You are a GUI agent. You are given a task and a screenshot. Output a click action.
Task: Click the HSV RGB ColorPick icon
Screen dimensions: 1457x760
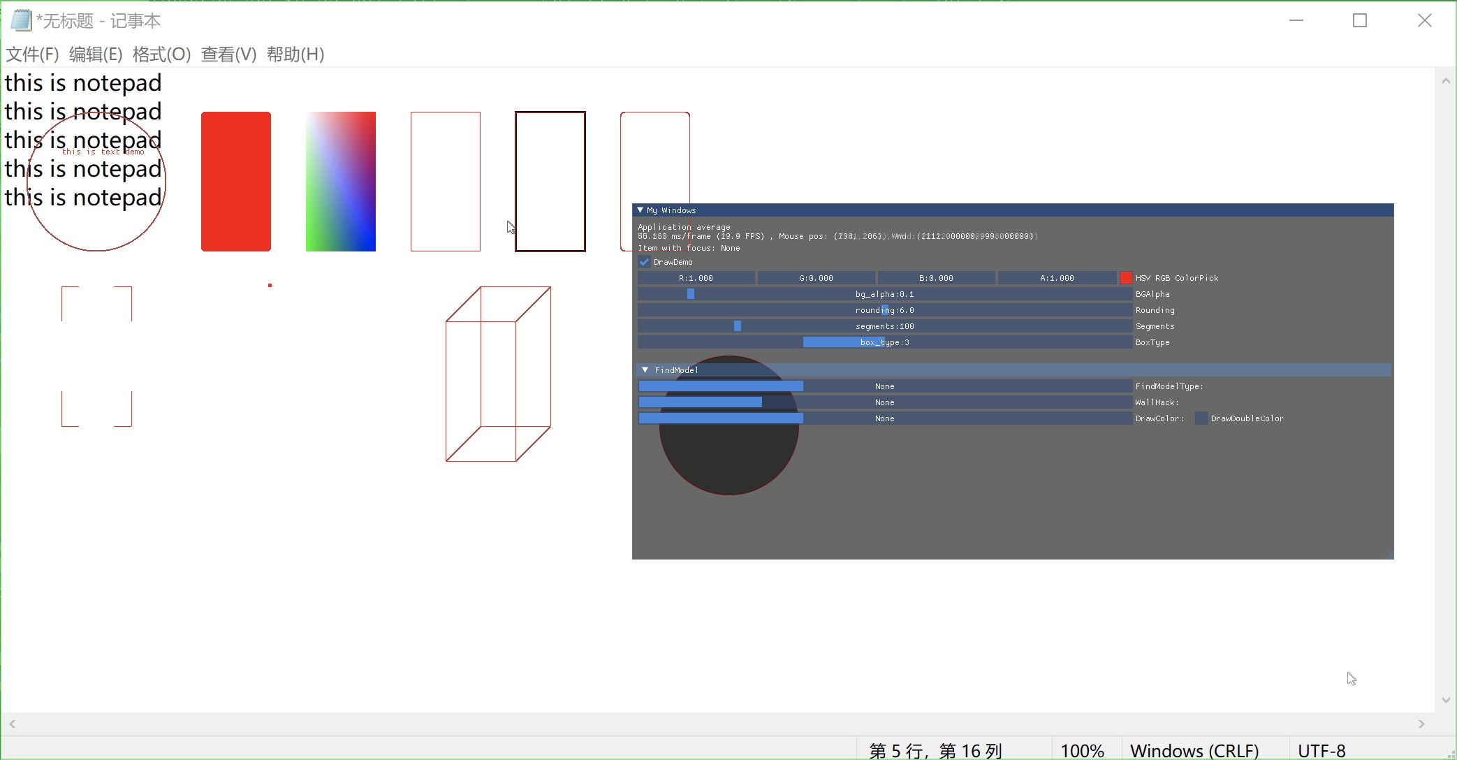tap(1125, 279)
